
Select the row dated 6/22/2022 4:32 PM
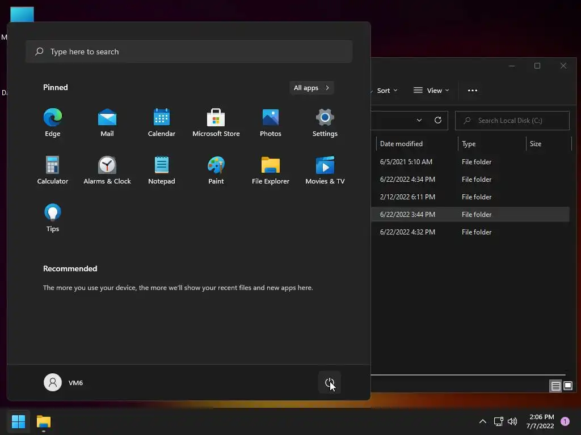tap(470, 232)
